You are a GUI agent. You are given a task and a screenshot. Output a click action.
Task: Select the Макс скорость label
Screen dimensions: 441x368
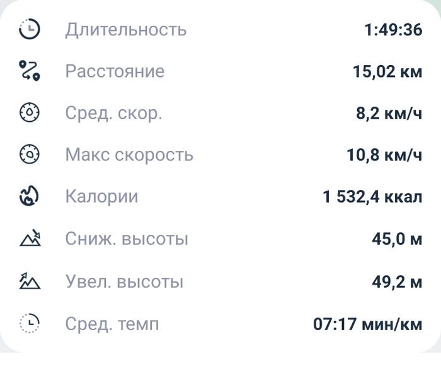tap(129, 155)
